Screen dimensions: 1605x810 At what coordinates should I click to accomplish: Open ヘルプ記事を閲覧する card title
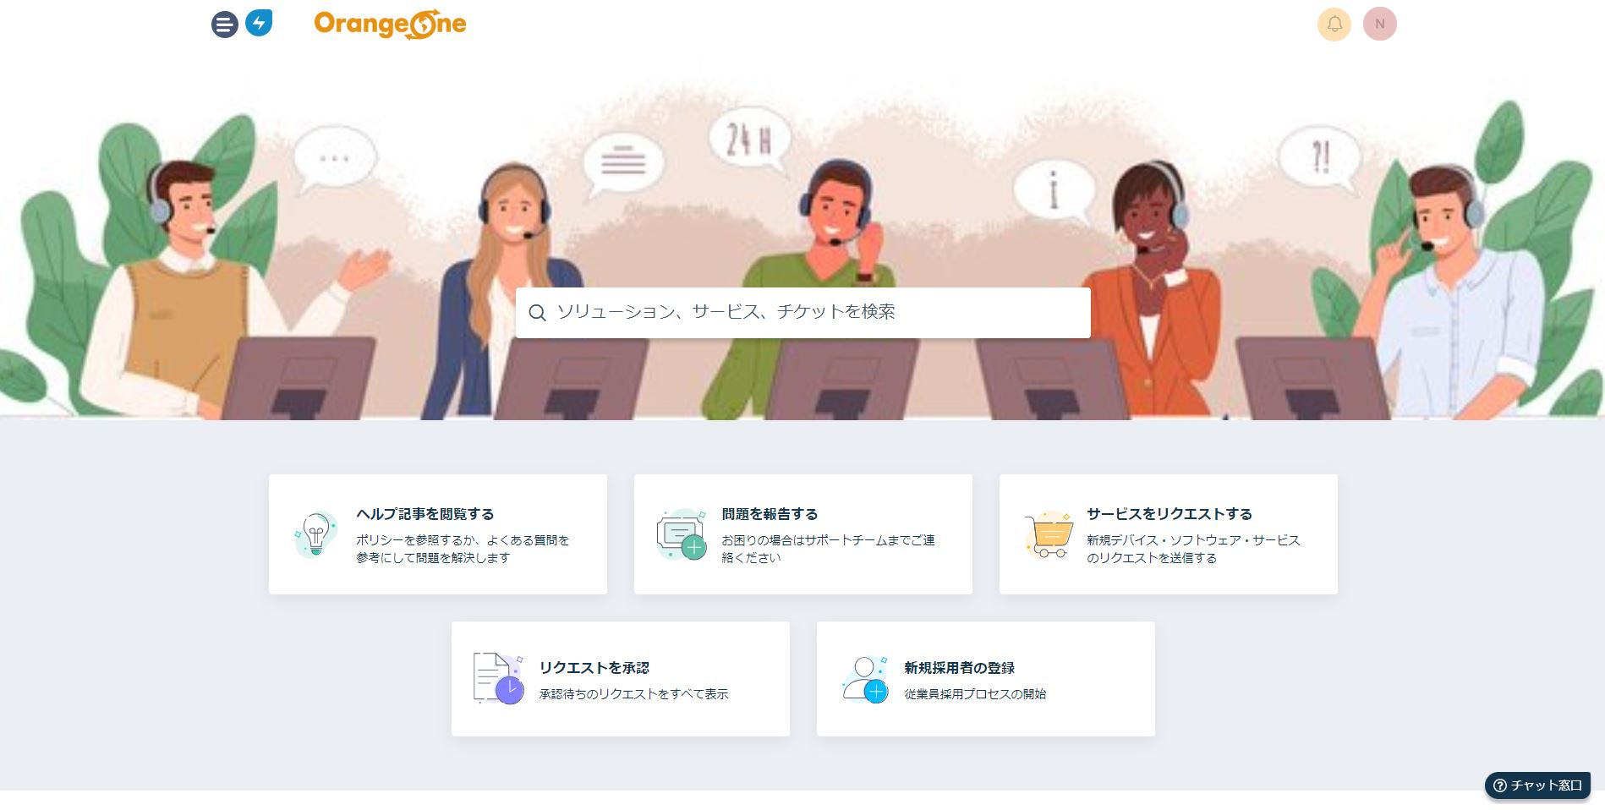[425, 514]
